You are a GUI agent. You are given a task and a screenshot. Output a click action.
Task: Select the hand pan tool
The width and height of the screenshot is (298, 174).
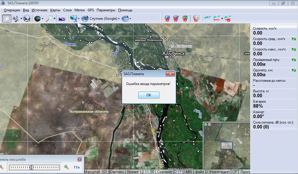(7, 19)
